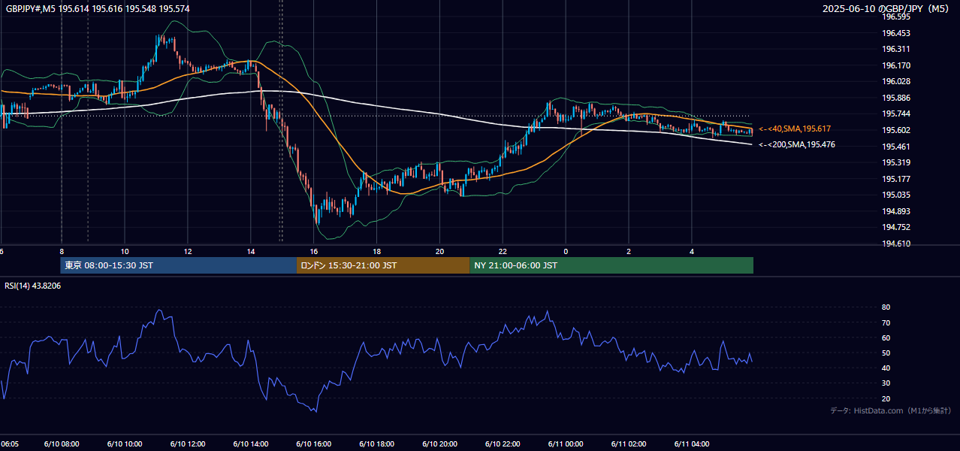Click the bottom date label 6/11 04:00
Viewport: 960px width, 451px height.
tap(693, 443)
